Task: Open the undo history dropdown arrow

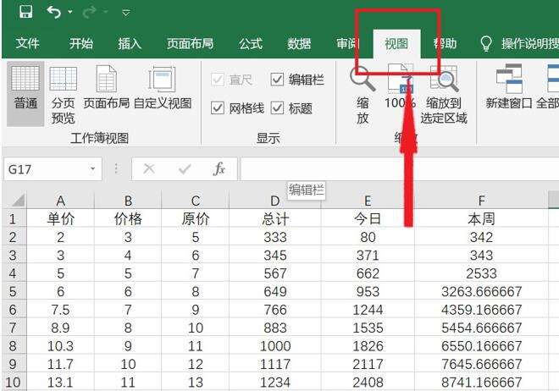Action: [x=70, y=13]
